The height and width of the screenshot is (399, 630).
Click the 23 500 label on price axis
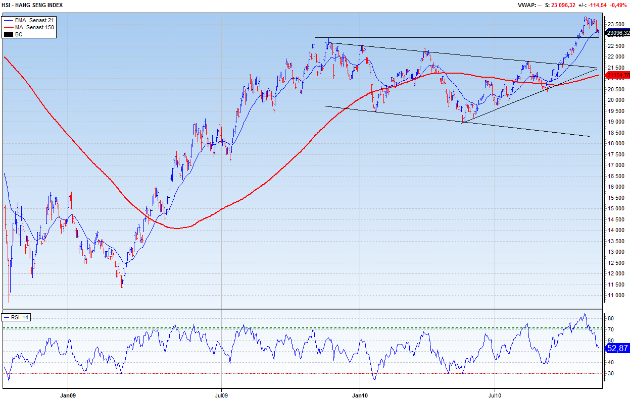(616, 24)
